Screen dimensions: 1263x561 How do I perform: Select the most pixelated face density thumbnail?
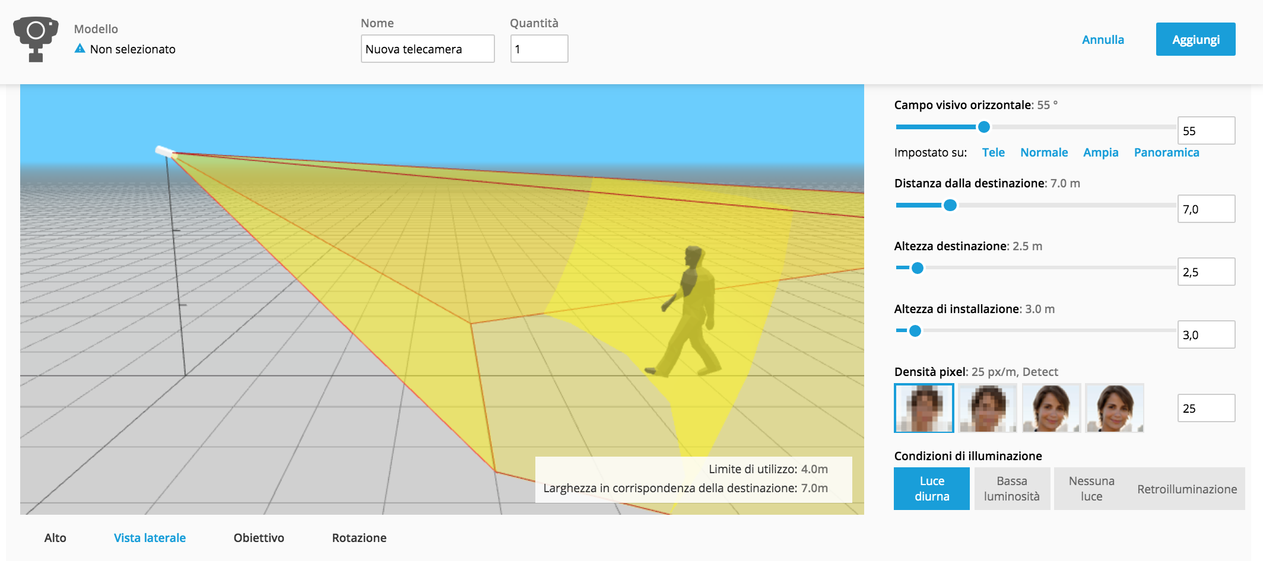pos(924,408)
